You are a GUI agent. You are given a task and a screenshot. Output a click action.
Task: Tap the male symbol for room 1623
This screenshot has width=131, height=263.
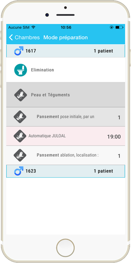19,171
